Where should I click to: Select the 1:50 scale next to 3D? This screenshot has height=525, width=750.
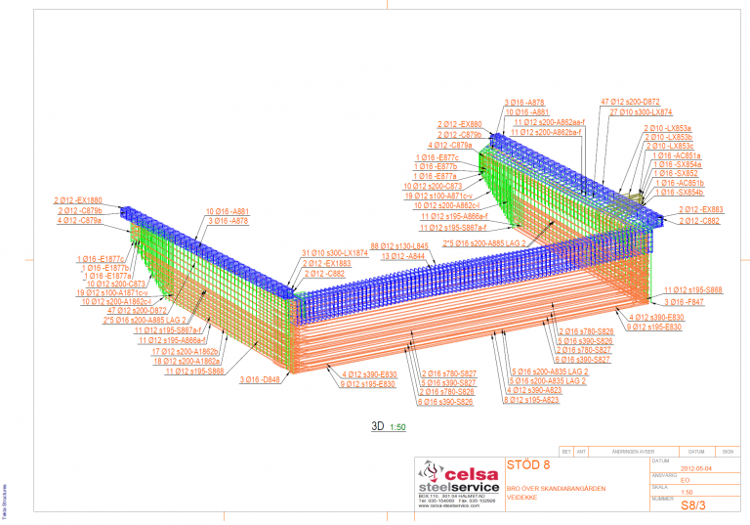pos(397,427)
